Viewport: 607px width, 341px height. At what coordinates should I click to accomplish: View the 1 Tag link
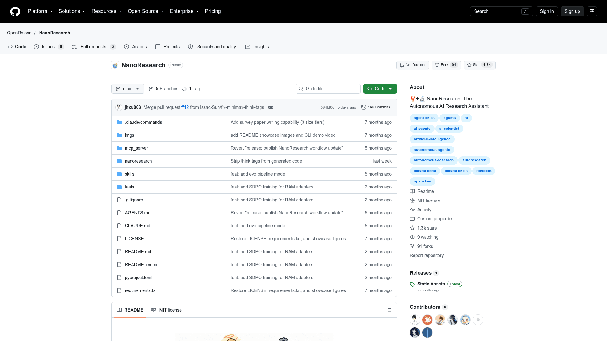point(191,89)
